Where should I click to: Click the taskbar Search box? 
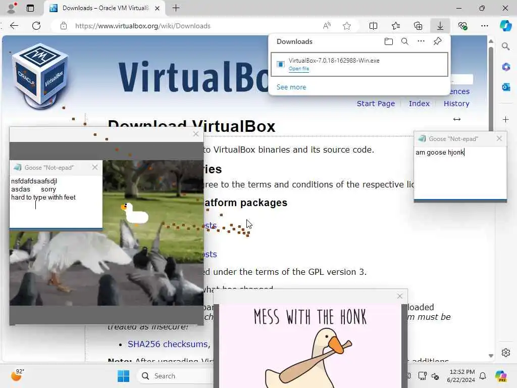coord(176,376)
